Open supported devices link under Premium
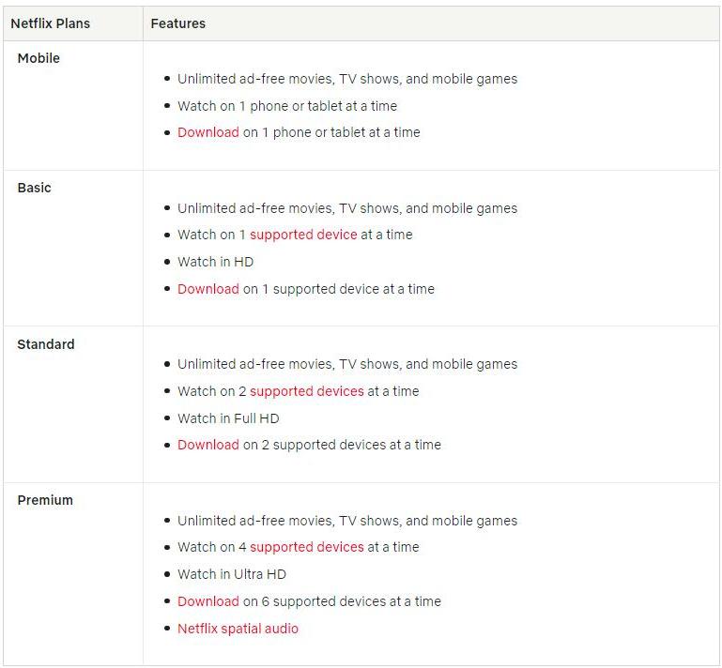 tap(307, 547)
